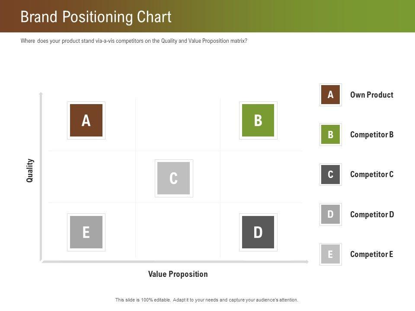
Task: Click the footer text about the editable slide
Action: pyautogui.click(x=207, y=300)
